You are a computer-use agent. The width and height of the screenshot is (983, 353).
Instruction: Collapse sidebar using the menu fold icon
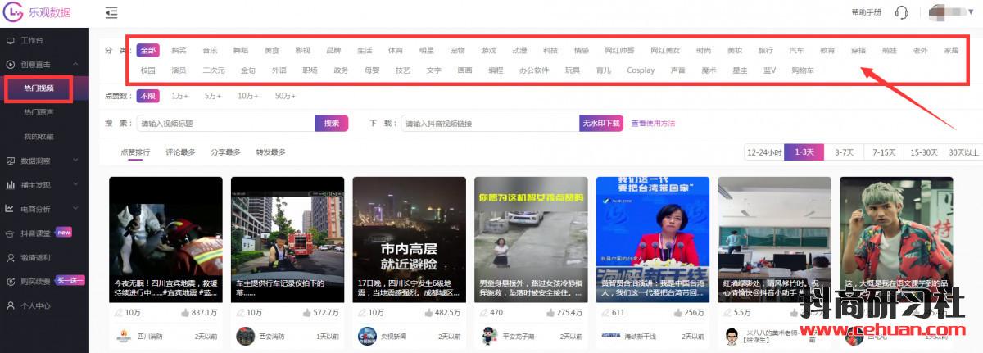111,12
